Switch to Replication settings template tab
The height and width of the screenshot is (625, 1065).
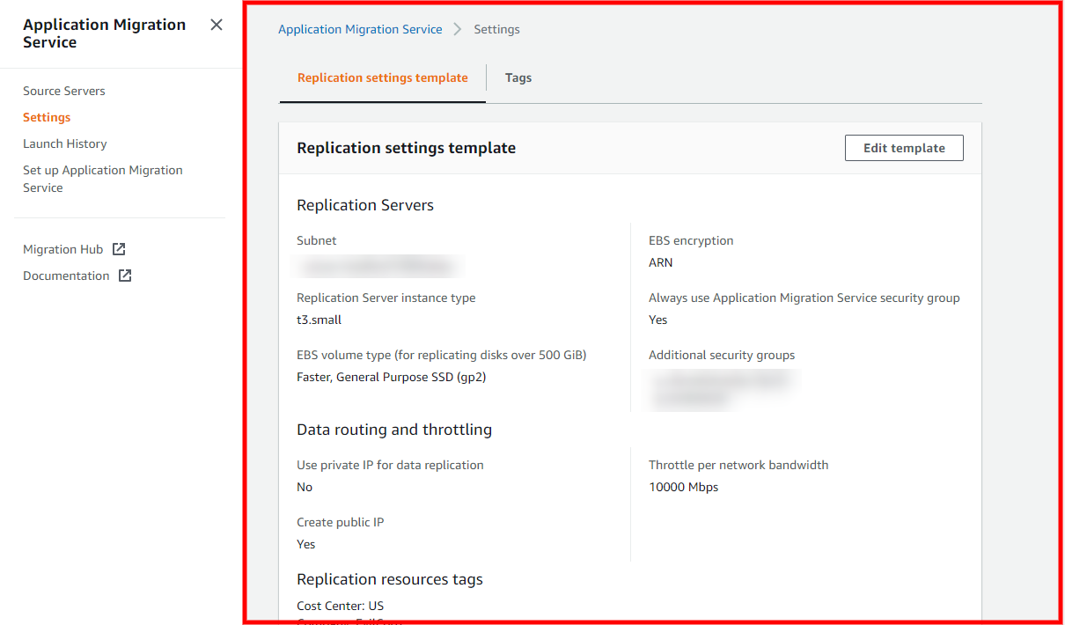coord(383,77)
